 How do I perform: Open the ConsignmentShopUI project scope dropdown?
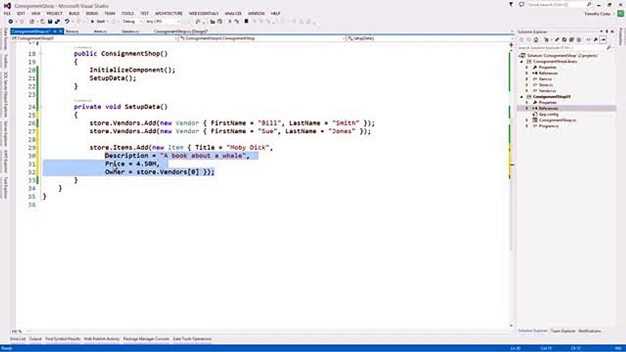click(95, 38)
